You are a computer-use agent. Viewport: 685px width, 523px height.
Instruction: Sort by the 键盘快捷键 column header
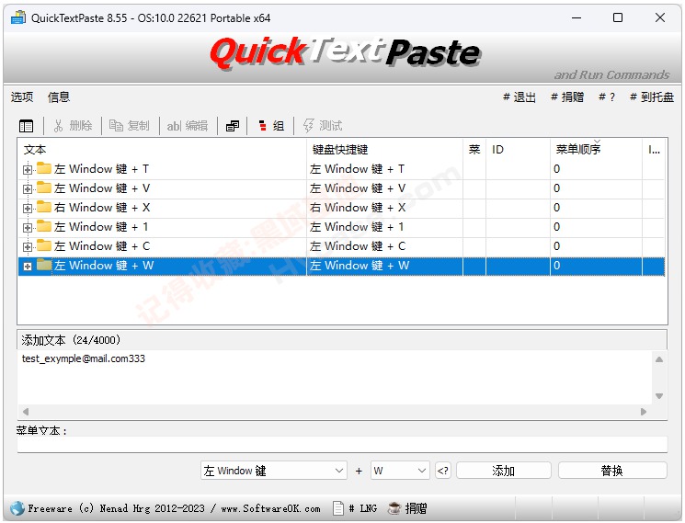(x=384, y=149)
